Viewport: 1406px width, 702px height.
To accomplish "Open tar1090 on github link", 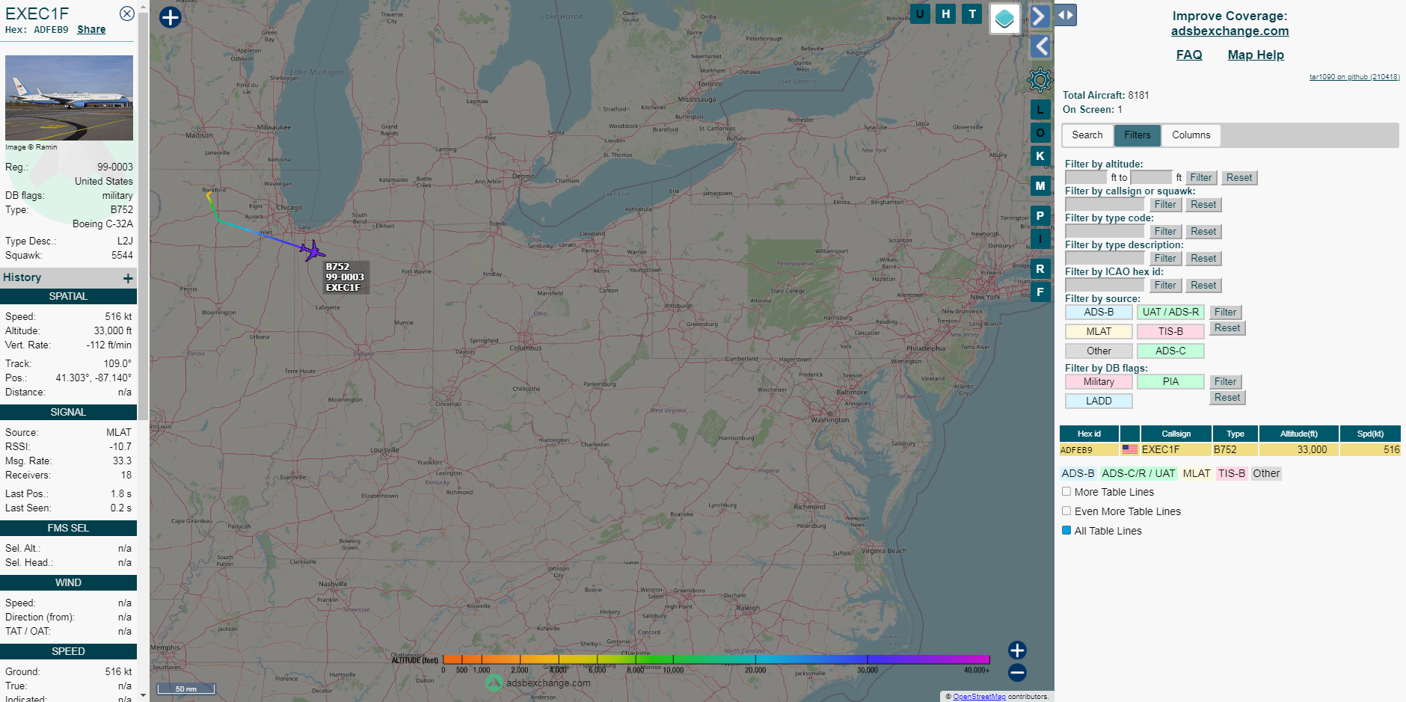I will pyautogui.click(x=1354, y=76).
